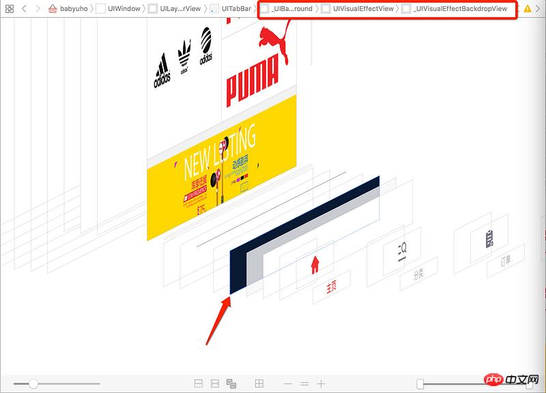The width and height of the screenshot is (546, 393).
Task: Open the _UIBa...round jump bar segment
Action: [287, 9]
